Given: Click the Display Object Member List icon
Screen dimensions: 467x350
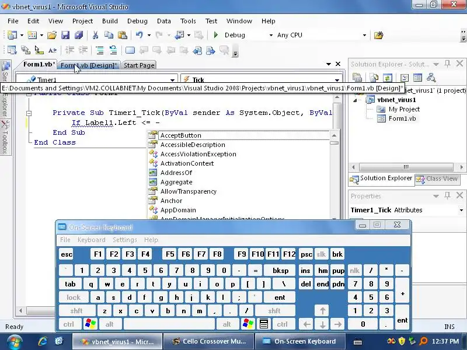Looking at the screenshot, I should point(12,50).
